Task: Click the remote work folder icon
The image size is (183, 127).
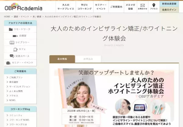Action: coord(11,29)
